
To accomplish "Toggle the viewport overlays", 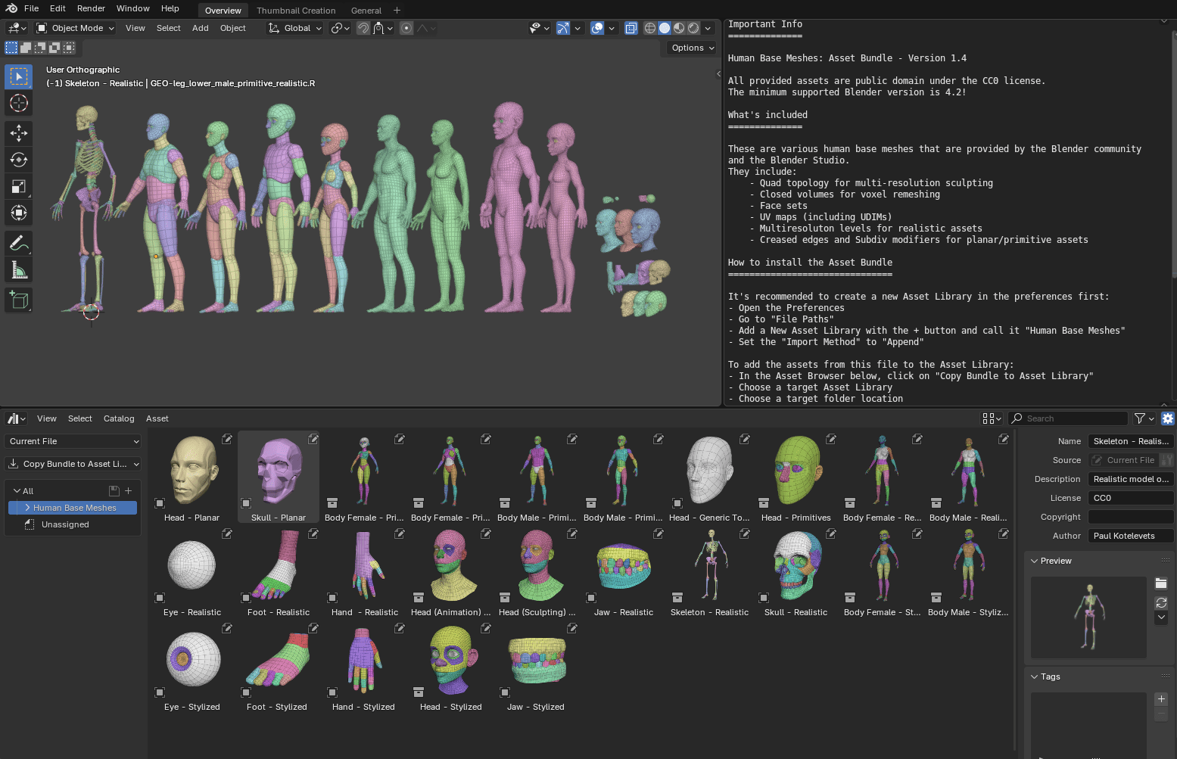I will pyautogui.click(x=596, y=28).
